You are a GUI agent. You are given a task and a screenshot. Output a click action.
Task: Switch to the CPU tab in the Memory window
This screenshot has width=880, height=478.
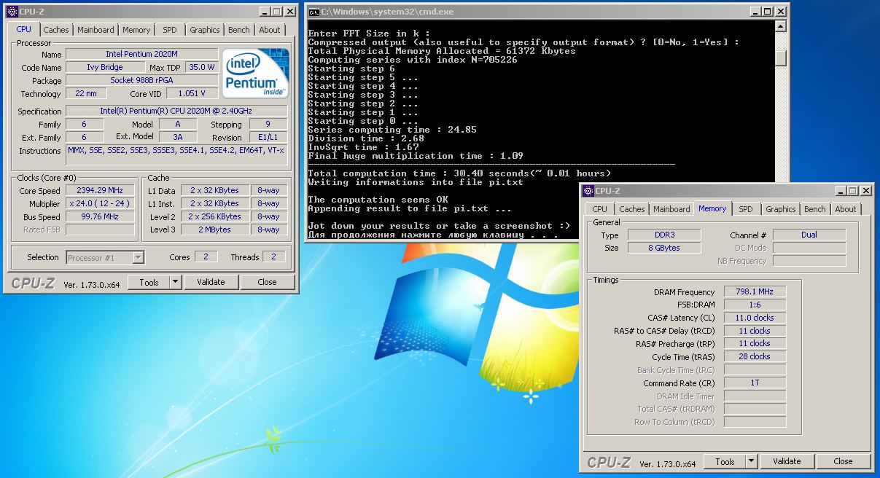tap(600, 209)
